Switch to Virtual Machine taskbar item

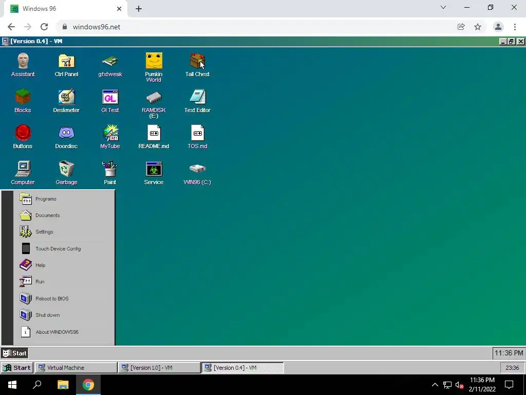point(76,368)
